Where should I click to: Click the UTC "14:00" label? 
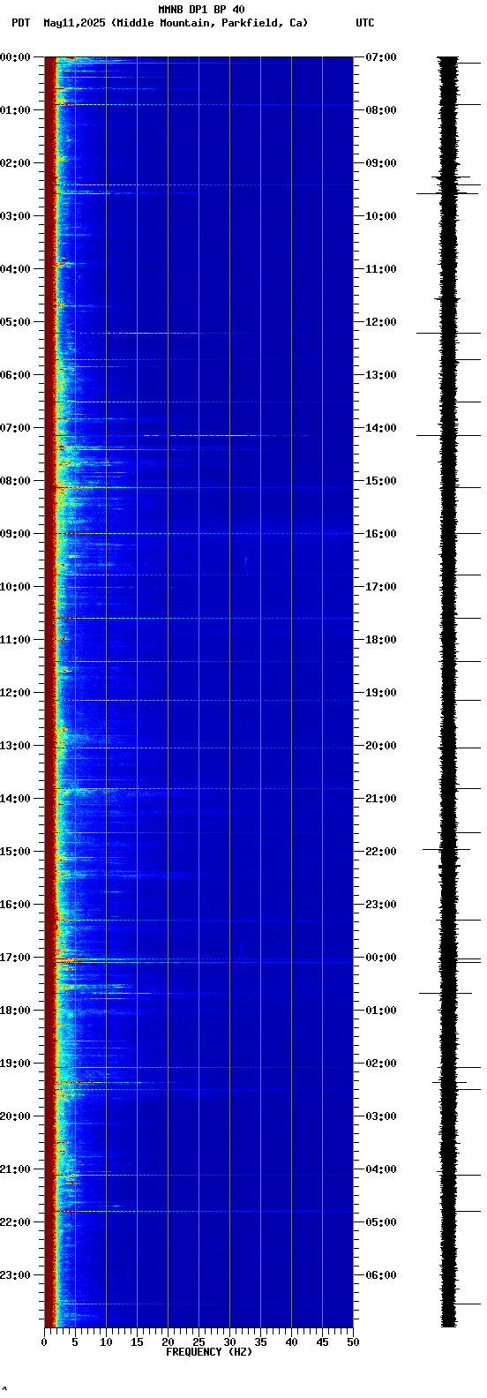[x=381, y=428]
